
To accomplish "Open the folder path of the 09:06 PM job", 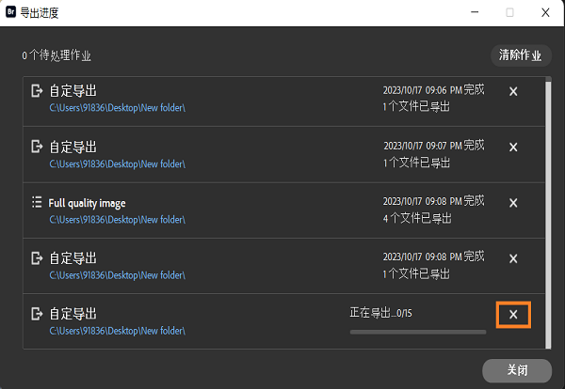I will click(x=117, y=107).
